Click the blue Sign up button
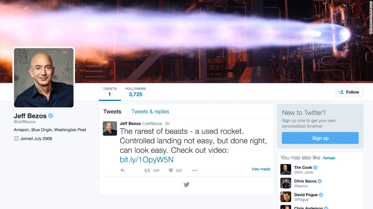The width and height of the screenshot is (373, 209). 320,138
